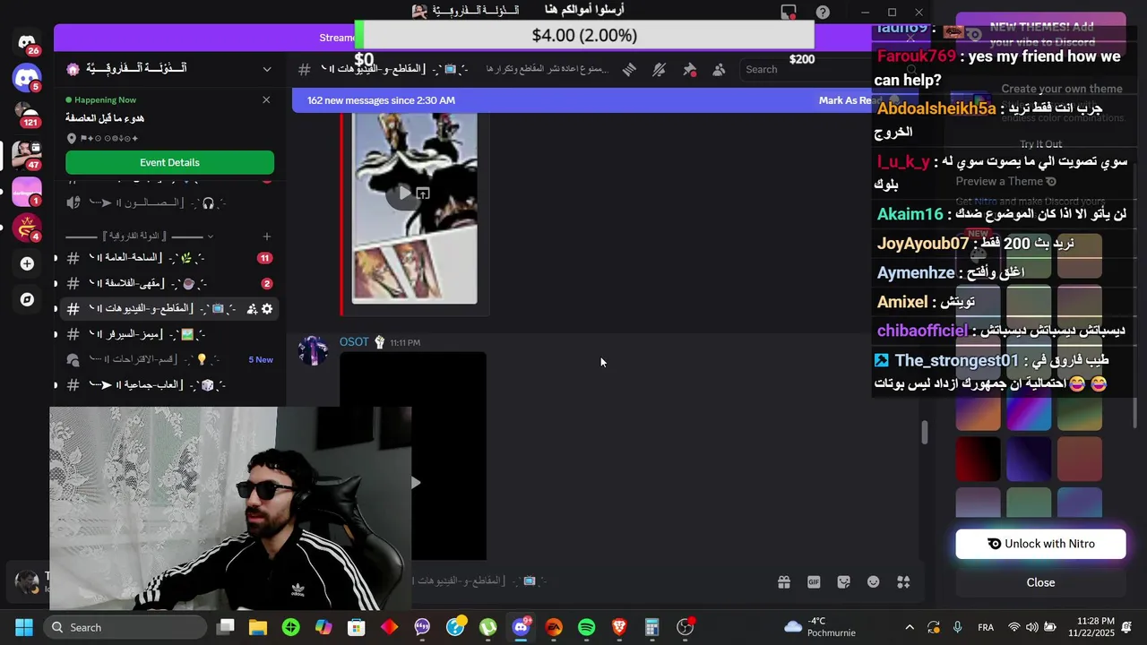1147x645 pixels.
Task: Show pinned messages via pin icon
Action: (689, 69)
